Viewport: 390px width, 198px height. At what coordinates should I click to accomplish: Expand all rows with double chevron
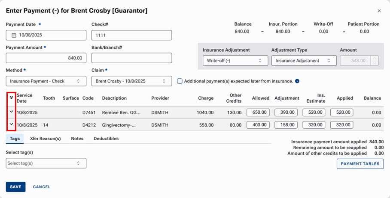pos(11,98)
